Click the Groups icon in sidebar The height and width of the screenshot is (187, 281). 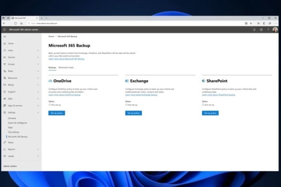coord(5,64)
